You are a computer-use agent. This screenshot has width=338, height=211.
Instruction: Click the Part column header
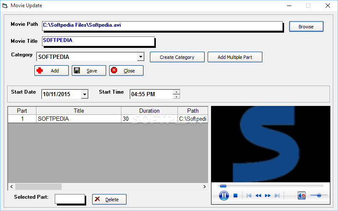22,111
